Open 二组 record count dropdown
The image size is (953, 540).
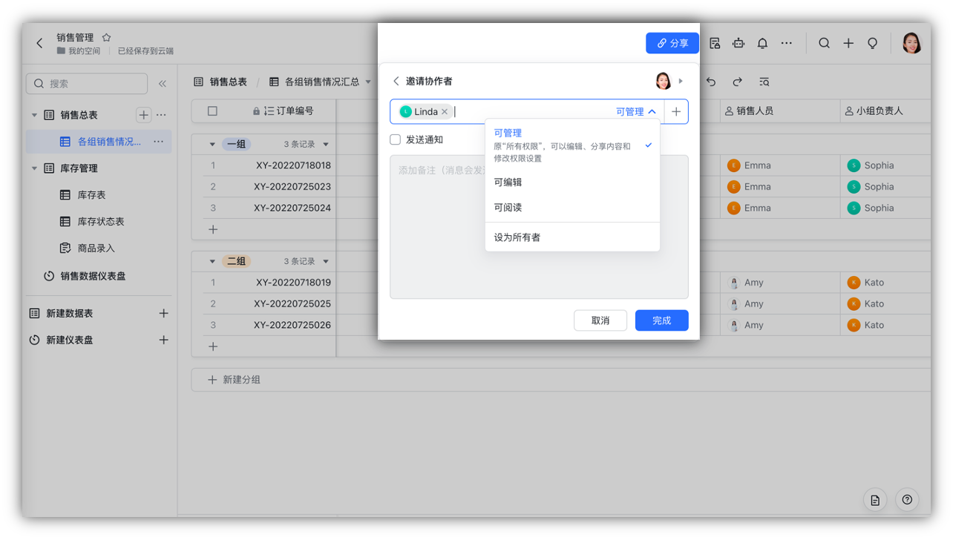click(326, 262)
